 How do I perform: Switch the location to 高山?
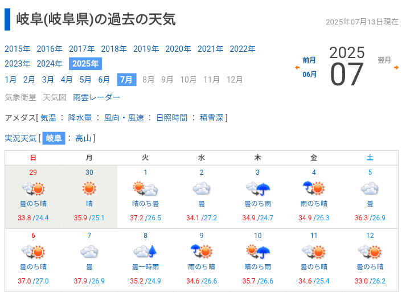(83, 138)
